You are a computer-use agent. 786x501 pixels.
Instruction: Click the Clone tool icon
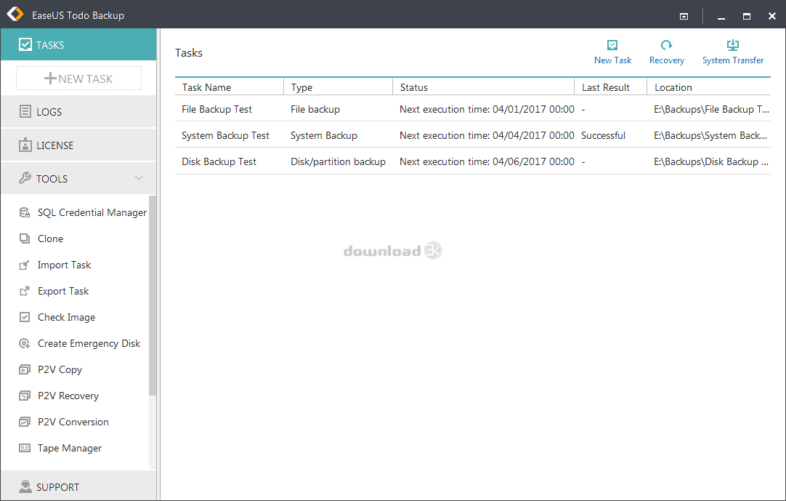coord(25,239)
